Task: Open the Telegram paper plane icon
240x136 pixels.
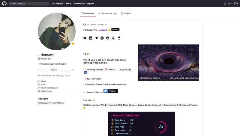Action: tap(96, 38)
